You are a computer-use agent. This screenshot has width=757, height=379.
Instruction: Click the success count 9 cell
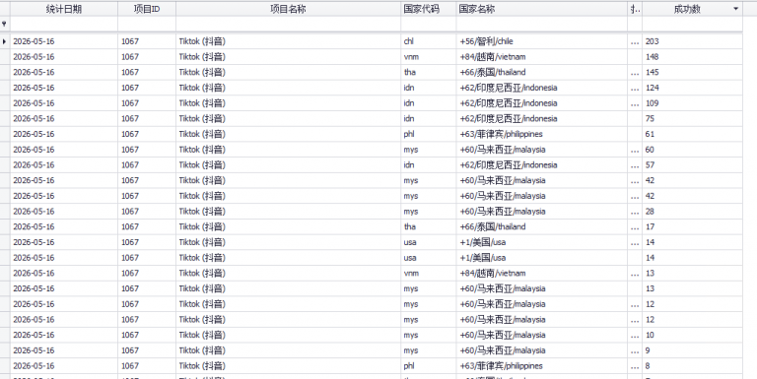[x=692, y=350]
